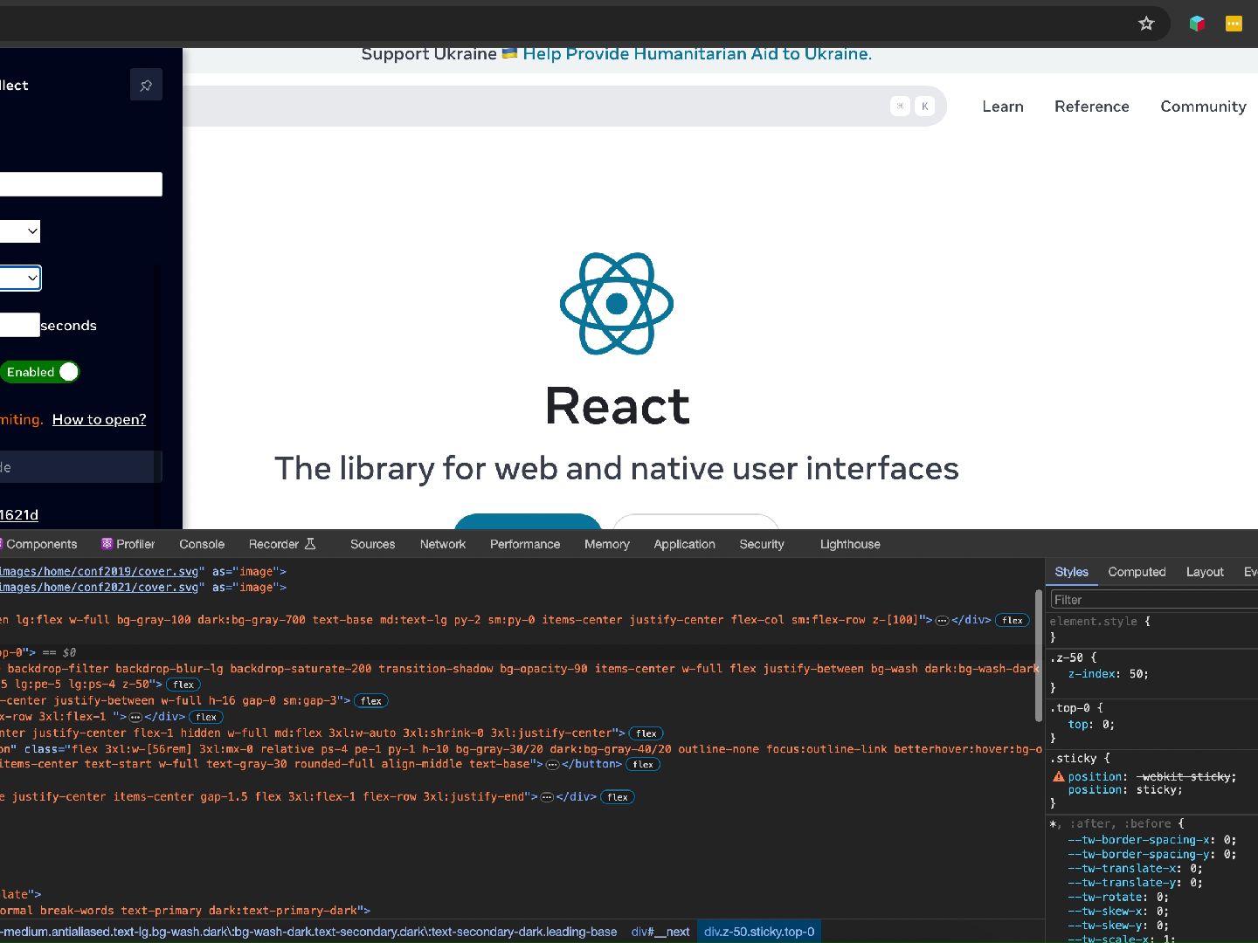
Task: Open the focused dropdown above seconds field
Action: tap(20, 279)
